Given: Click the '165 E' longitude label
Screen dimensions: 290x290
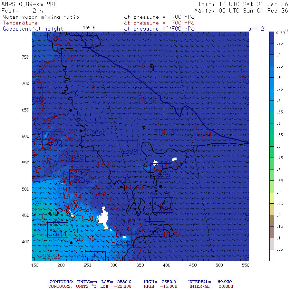Looking at the screenshot, I should pos(89,28).
